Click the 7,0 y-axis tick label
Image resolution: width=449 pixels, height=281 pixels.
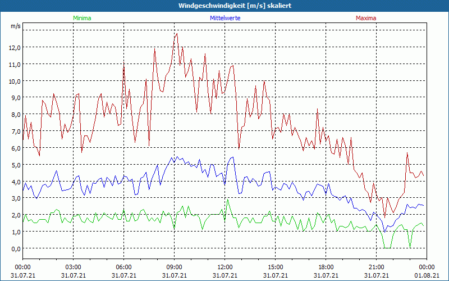[16, 132]
